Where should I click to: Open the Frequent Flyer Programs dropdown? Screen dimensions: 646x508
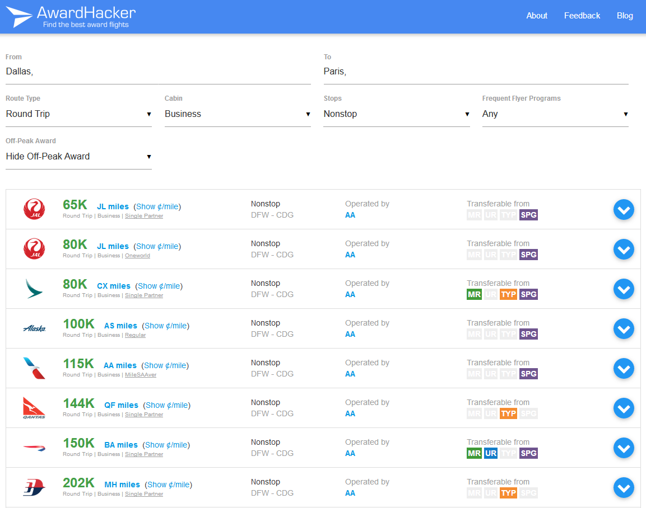click(555, 114)
